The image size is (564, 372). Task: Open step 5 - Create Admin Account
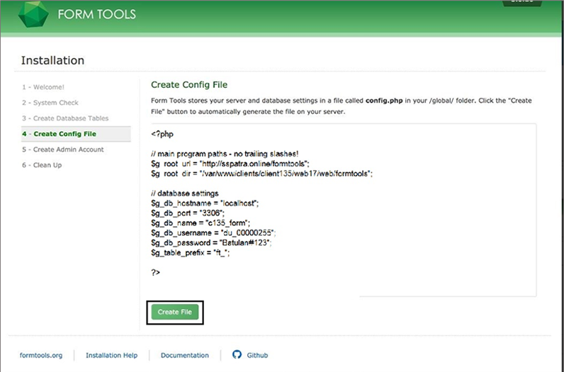point(62,150)
